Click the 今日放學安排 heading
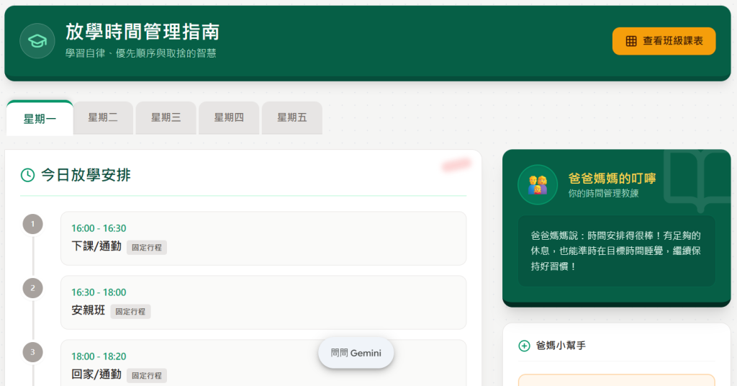The image size is (737, 386). click(86, 176)
